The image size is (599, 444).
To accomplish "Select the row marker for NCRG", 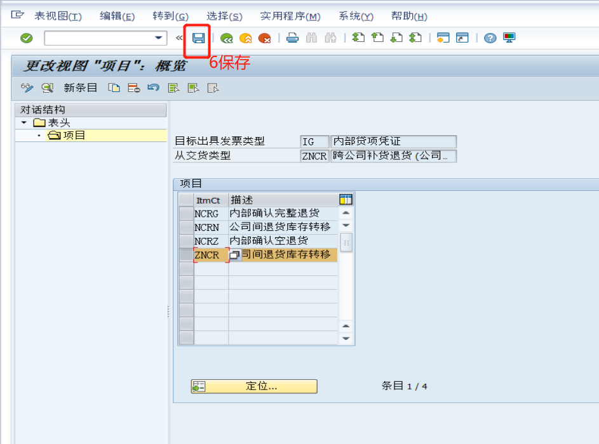I will click(186, 213).
